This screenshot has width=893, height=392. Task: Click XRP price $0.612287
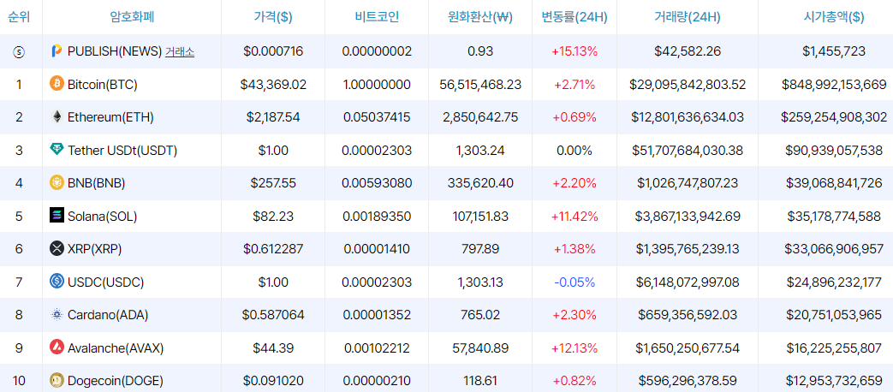(x=273, y=248)
